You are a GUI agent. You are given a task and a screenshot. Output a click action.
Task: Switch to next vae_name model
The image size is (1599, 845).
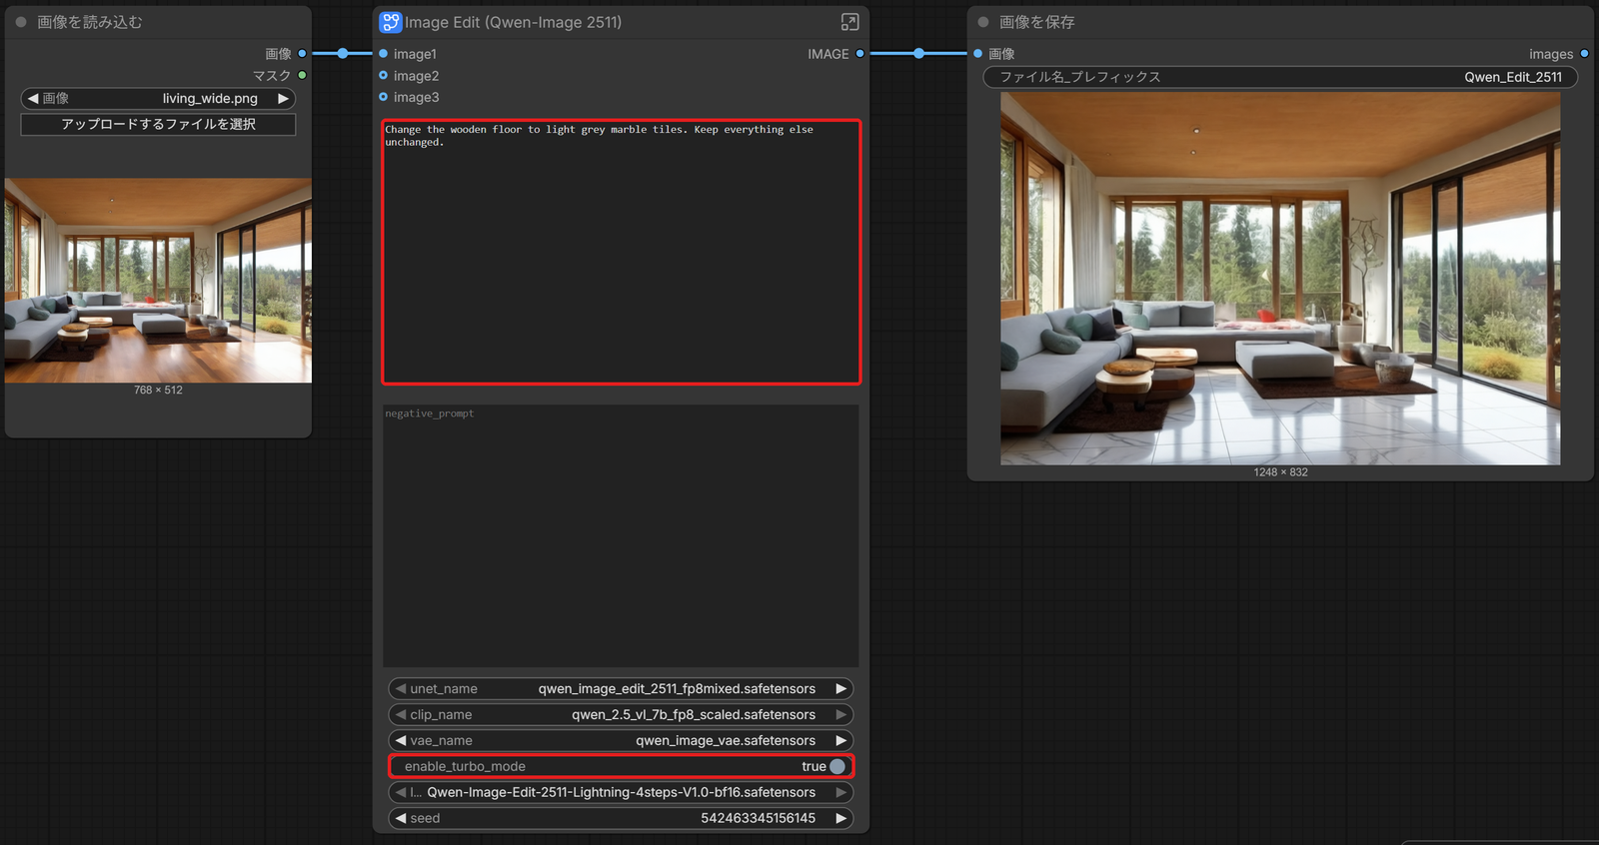pyautogui.click(x=841, y=740)
